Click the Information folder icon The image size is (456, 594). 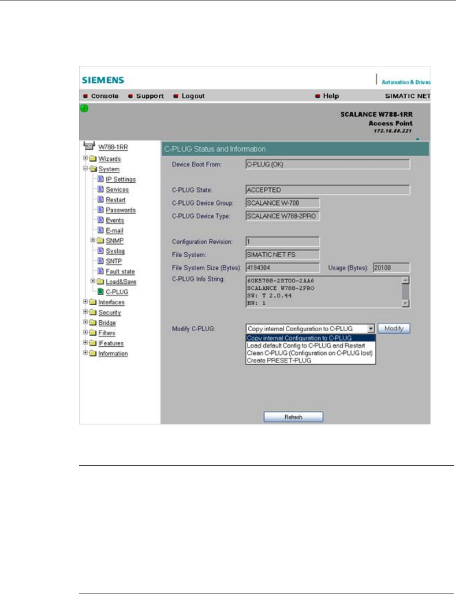pyautogui.click(x=93, y=353)
